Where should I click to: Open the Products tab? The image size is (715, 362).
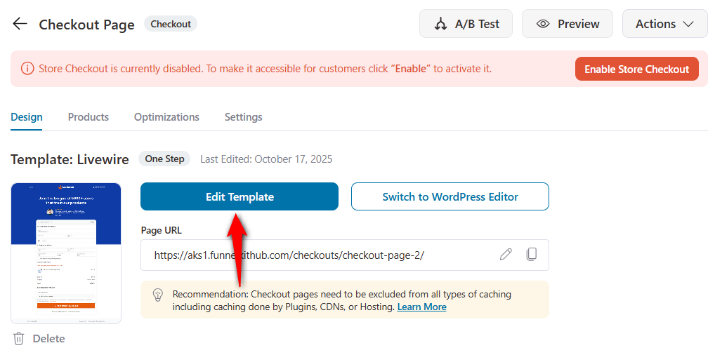[88, 117]
